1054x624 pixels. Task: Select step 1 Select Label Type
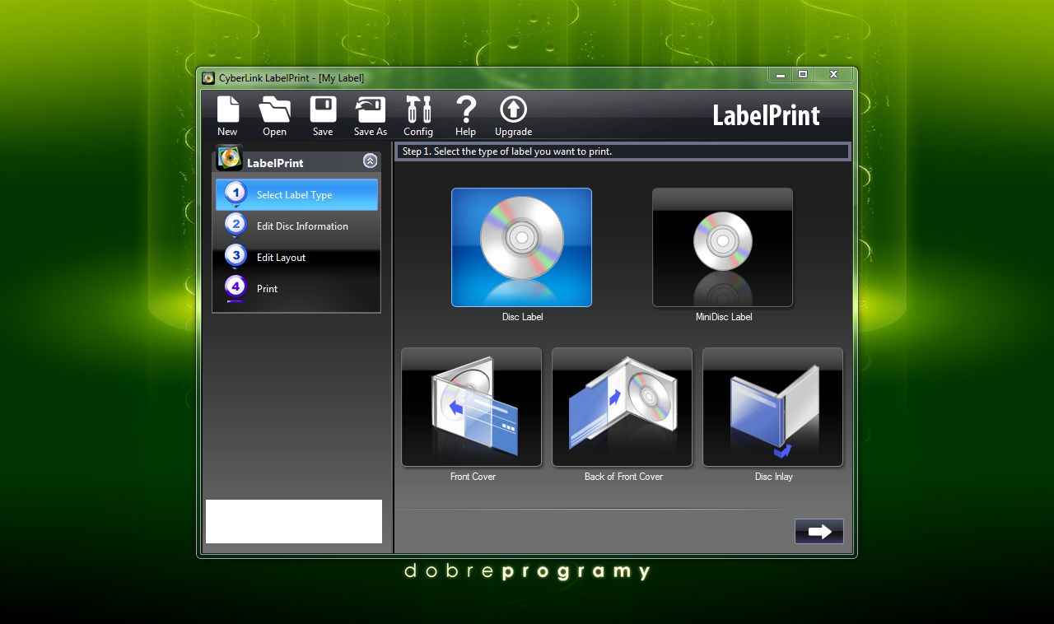click(x=296, y=195)
